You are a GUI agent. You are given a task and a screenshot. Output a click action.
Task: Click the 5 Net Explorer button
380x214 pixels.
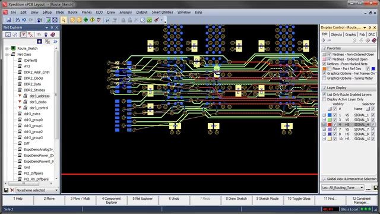(x=142, y=200)
